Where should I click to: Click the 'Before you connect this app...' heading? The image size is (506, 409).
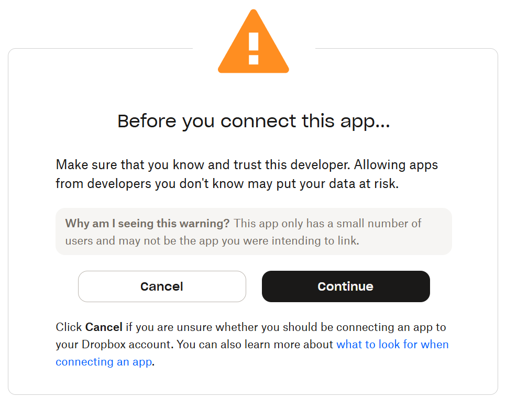coord(254,121)
